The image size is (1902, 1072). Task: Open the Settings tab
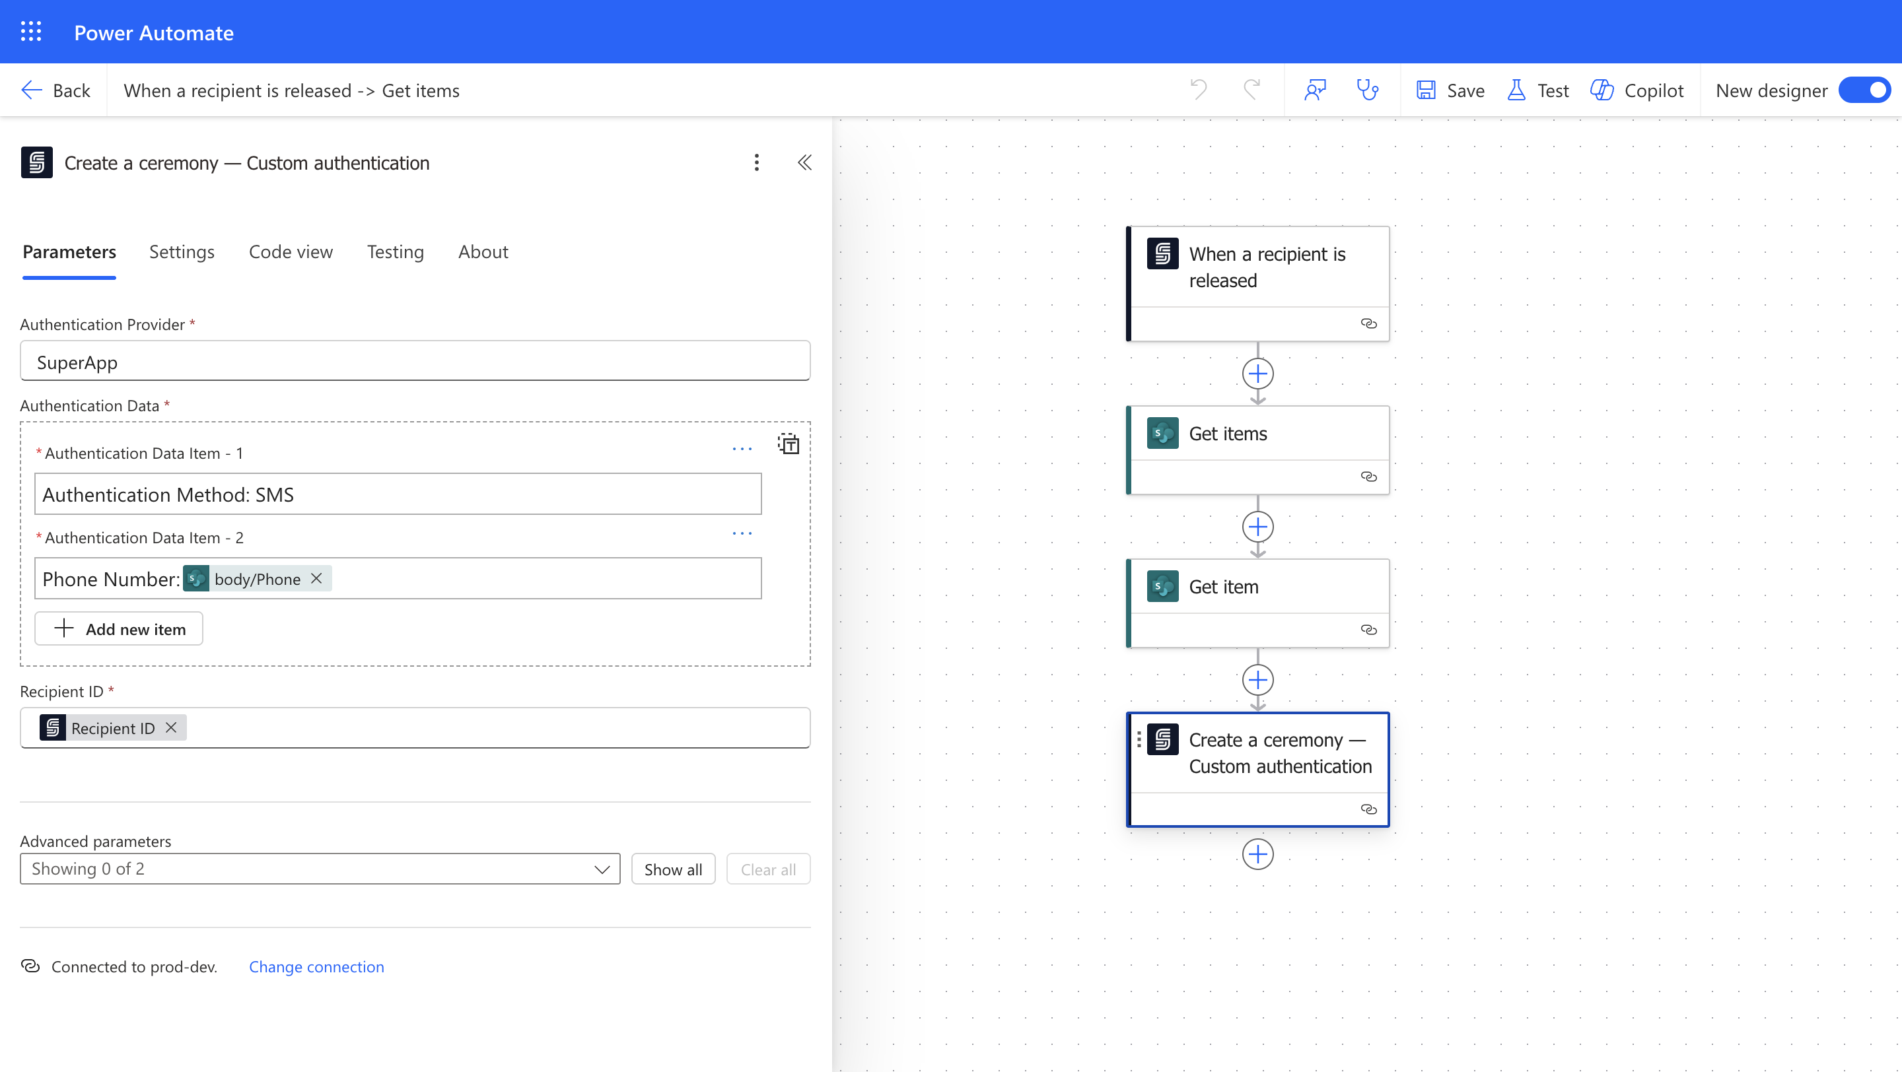182,251
